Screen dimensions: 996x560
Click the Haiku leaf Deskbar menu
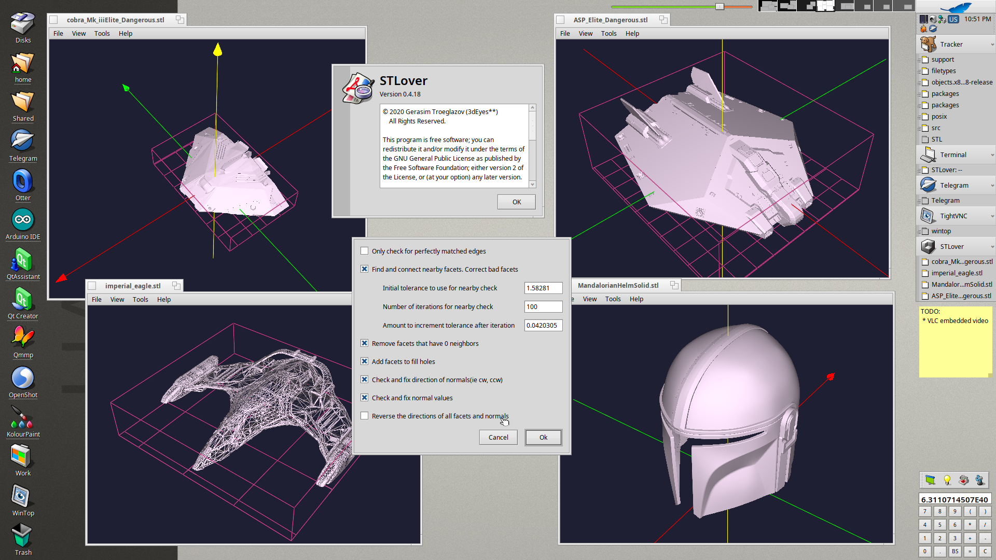956,7
